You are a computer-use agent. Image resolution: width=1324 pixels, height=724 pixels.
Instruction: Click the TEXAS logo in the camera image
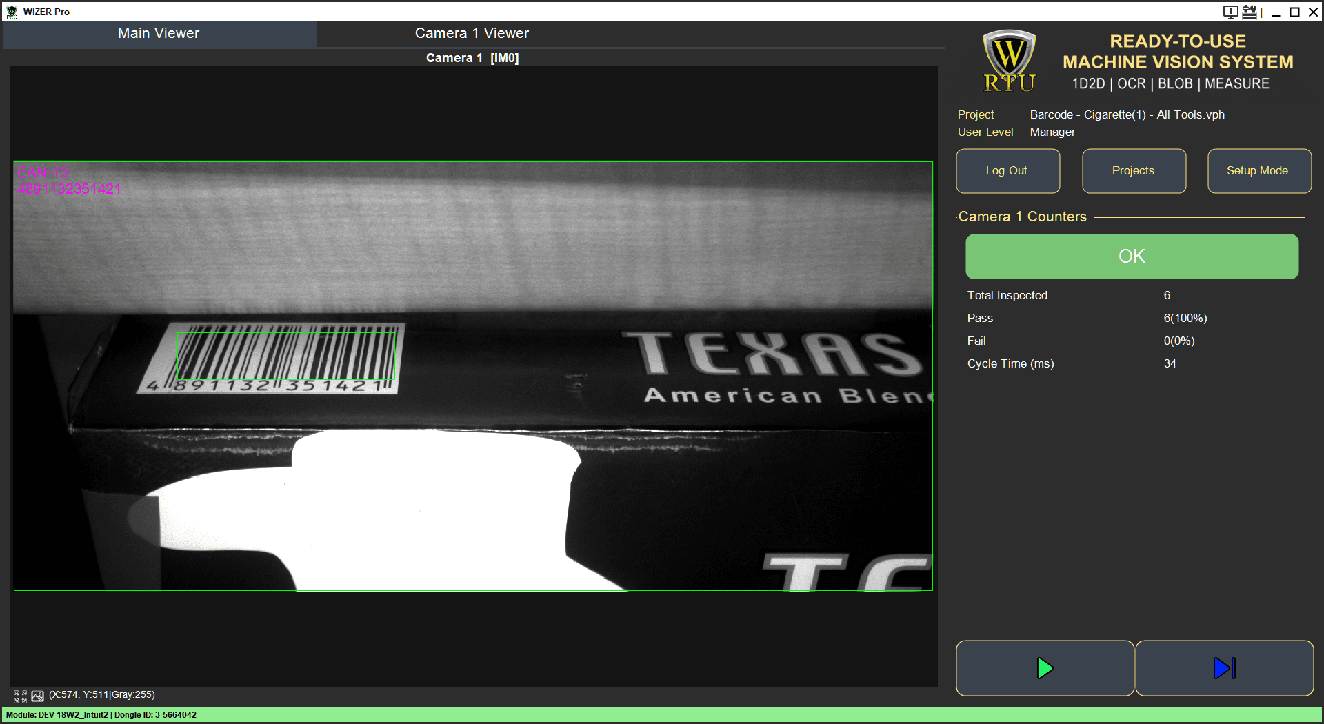tap(772, 353)
